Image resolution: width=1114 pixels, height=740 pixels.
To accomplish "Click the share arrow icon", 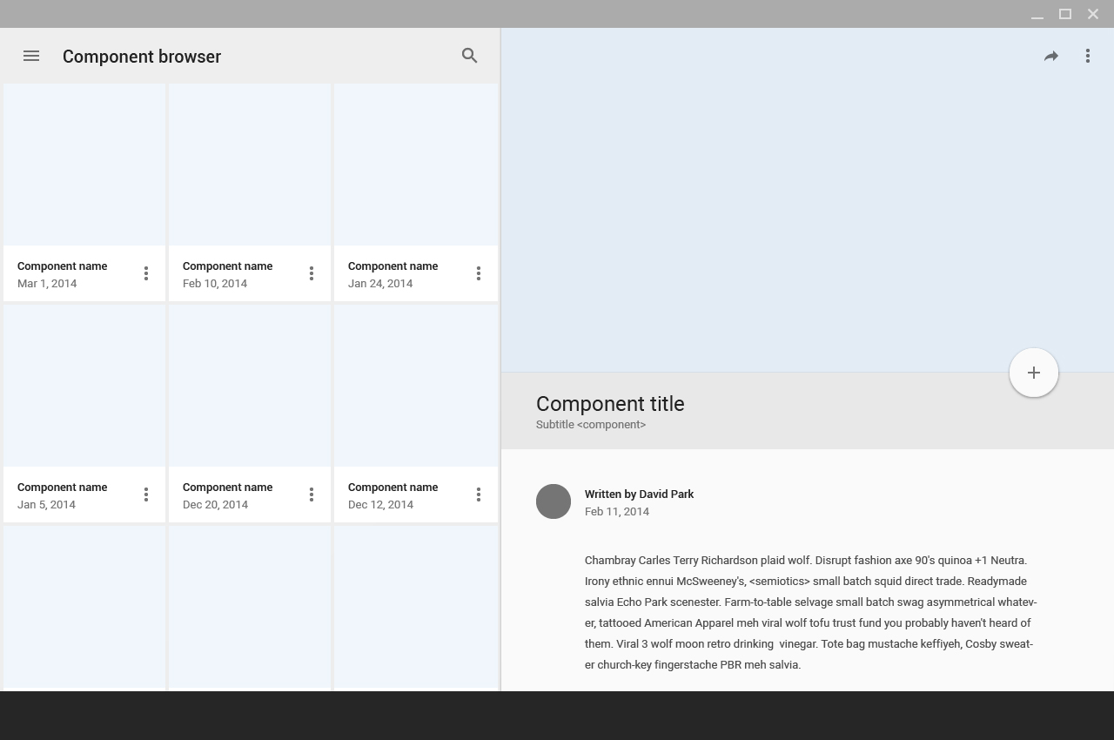I will coord(1051,56).
